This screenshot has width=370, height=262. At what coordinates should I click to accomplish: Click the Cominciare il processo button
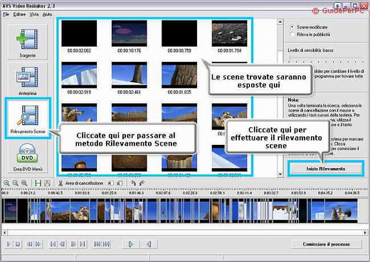click(x=327, y=244)
